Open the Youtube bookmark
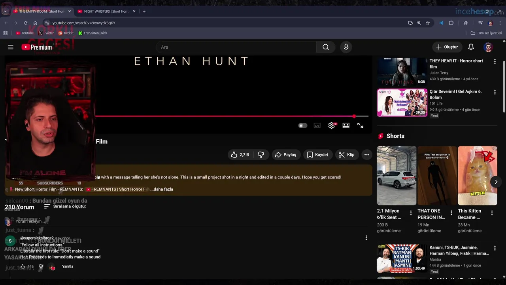This screenshot has height=285, width=506. [x=25, y=33]
